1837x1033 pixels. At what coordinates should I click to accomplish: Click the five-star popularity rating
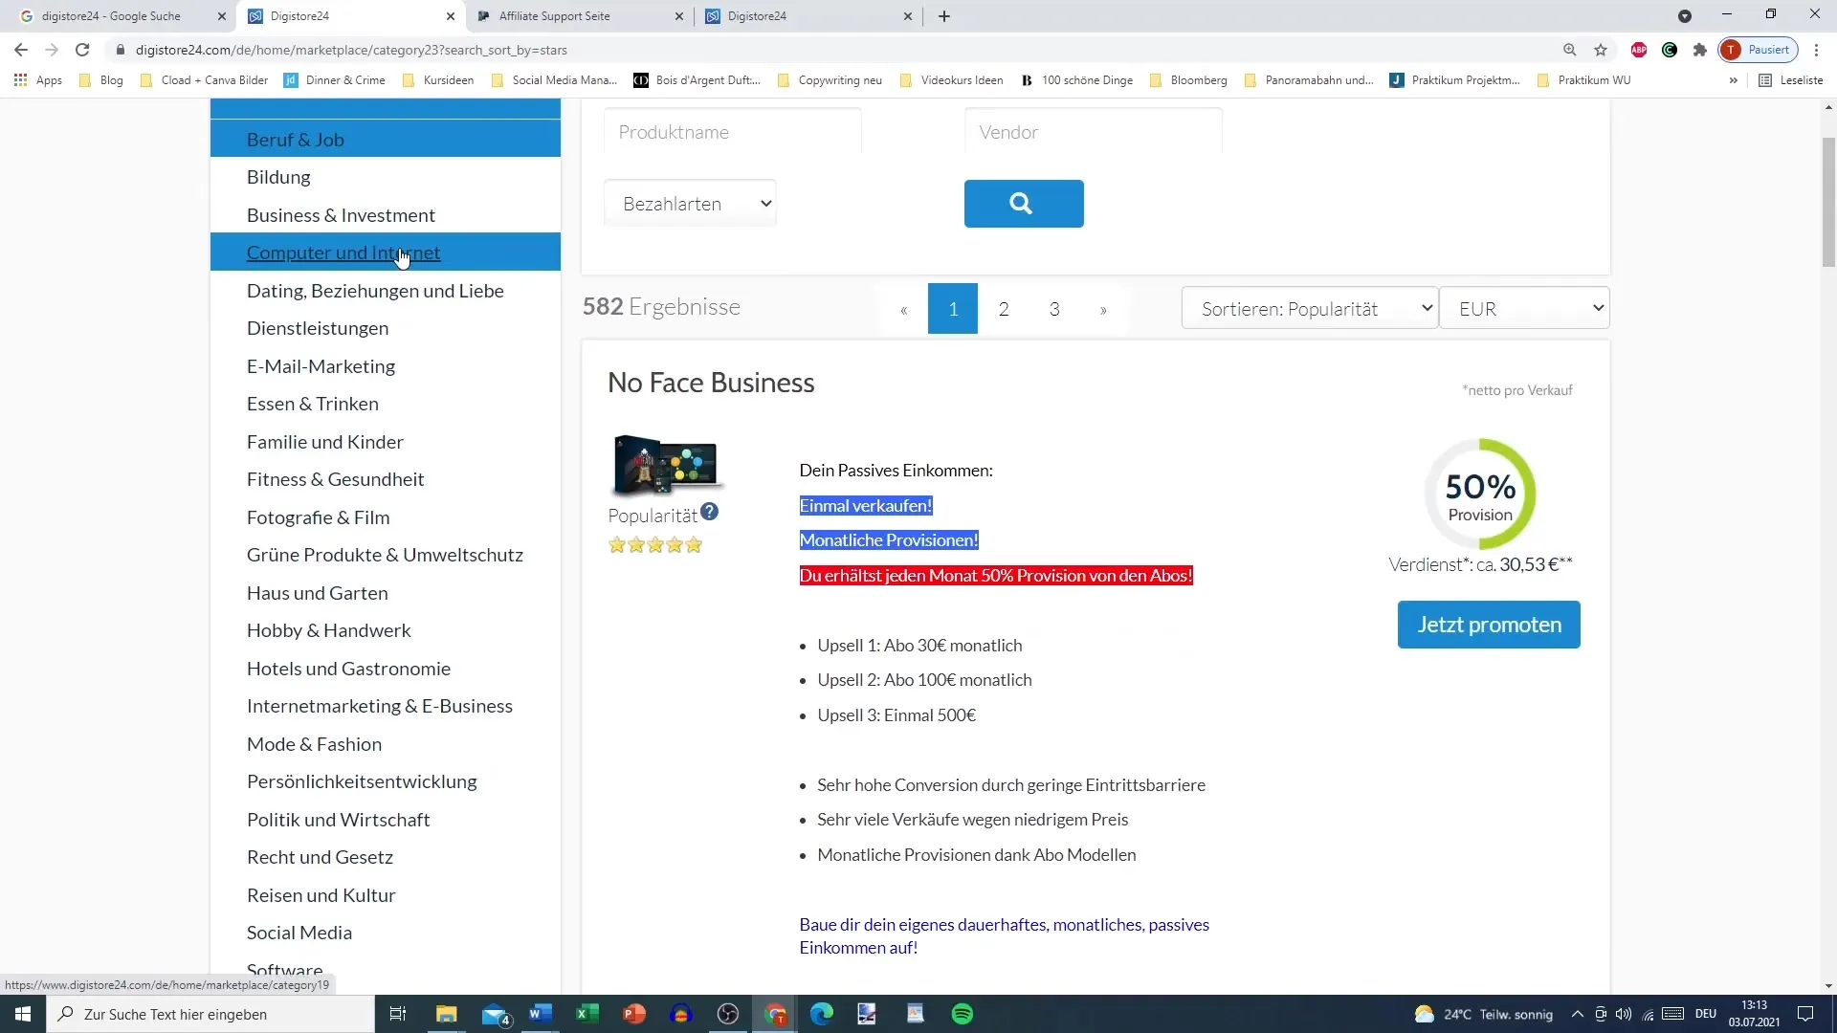pyautogui.click(x=655, y=545)
